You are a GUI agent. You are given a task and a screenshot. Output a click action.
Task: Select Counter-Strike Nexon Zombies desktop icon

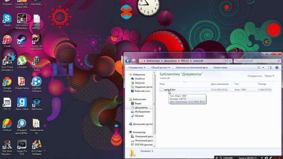(x=37, y=42)
